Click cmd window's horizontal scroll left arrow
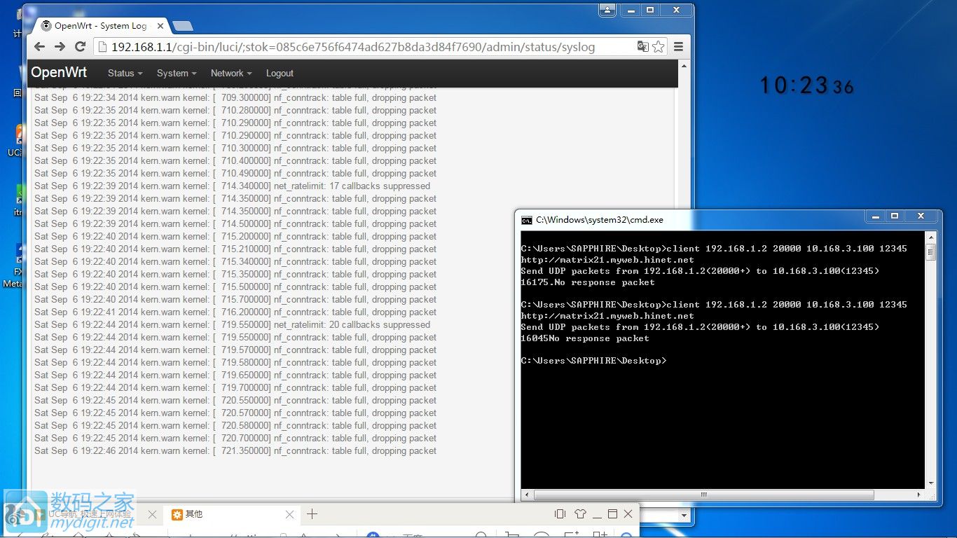The height and width of the screenshot is (538, 957). tap(526, 495)
